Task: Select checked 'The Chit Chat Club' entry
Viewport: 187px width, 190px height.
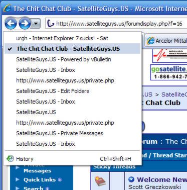Action: point(72,49)
